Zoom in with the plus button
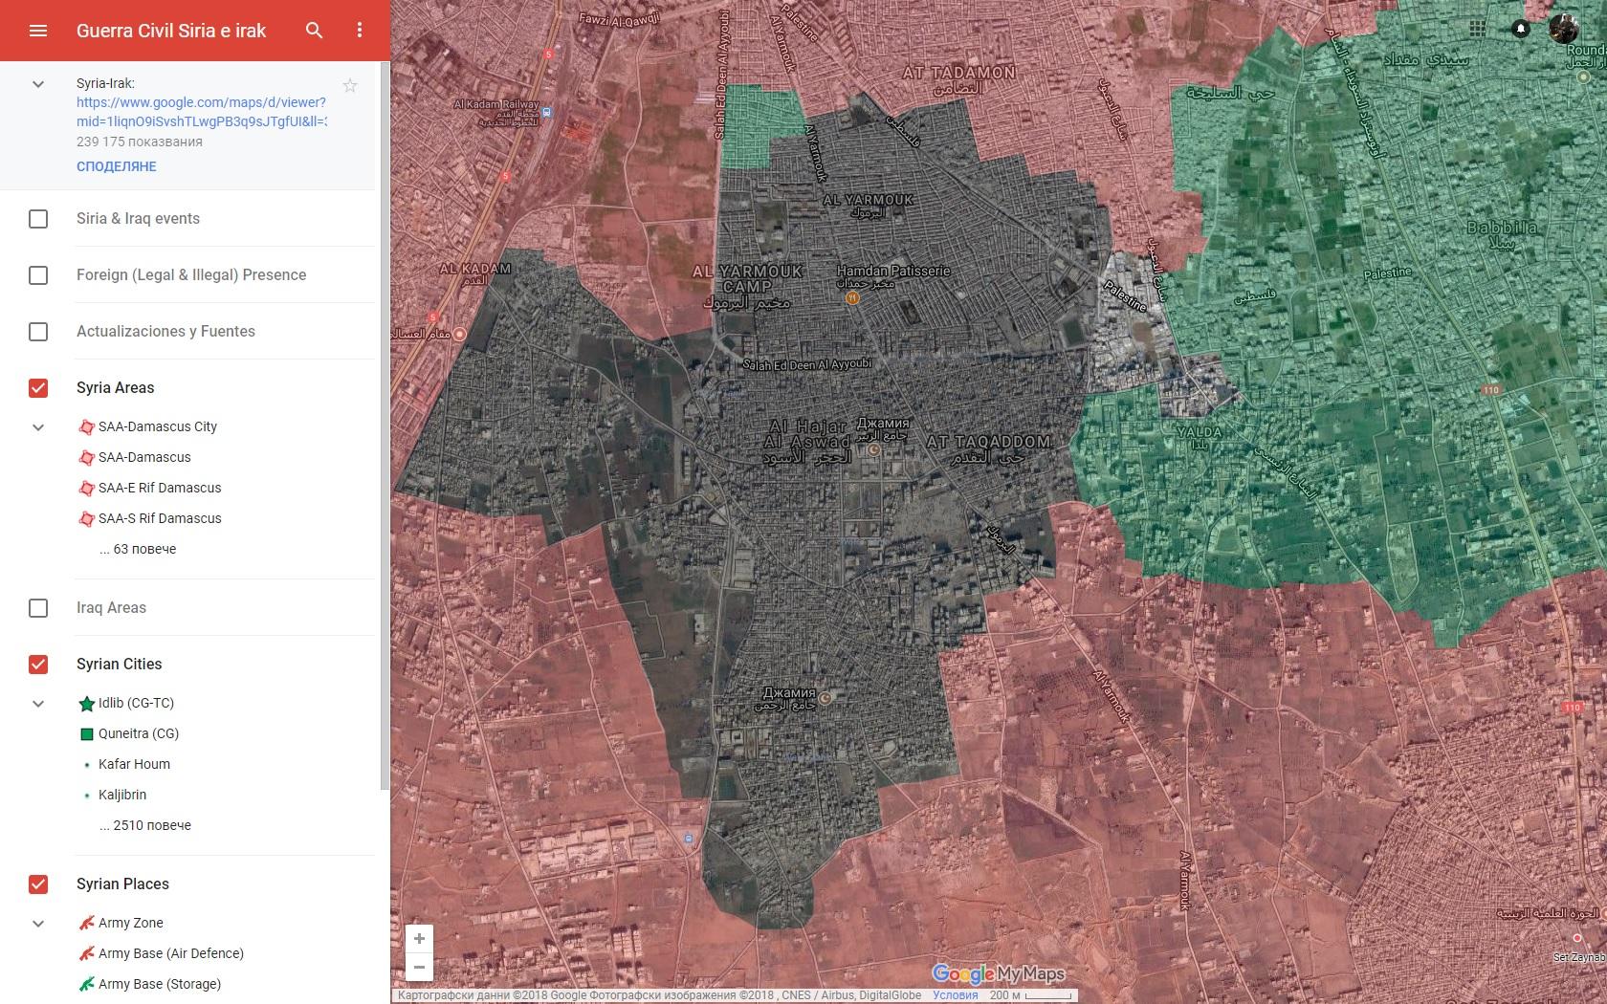Screen dimensions: 1607x1004 [419, 938]
